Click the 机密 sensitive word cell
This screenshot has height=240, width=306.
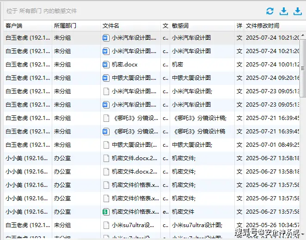[x=178, y=65]
